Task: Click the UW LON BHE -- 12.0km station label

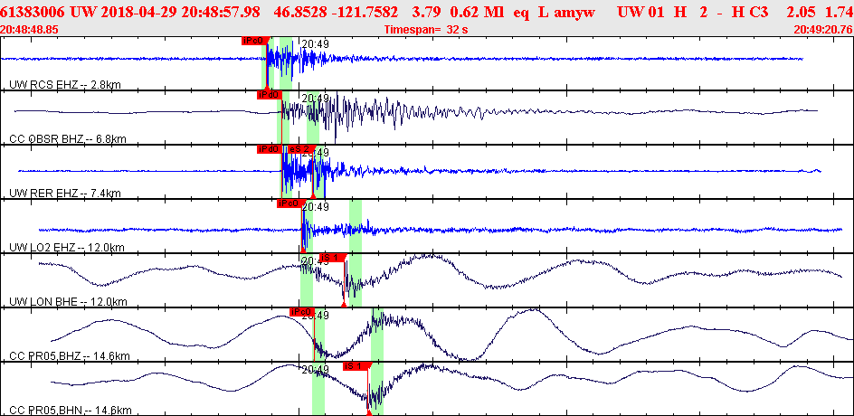Action: [68, 302]
